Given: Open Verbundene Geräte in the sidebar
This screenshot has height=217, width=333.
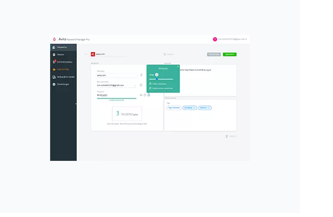Looking at the screenshot, I should click(x=65, y=76).
